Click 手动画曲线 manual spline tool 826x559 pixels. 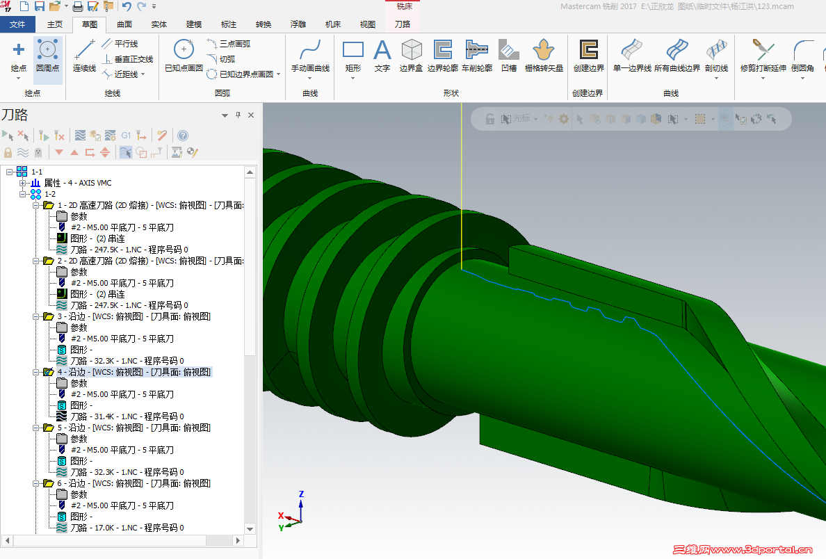310,56
